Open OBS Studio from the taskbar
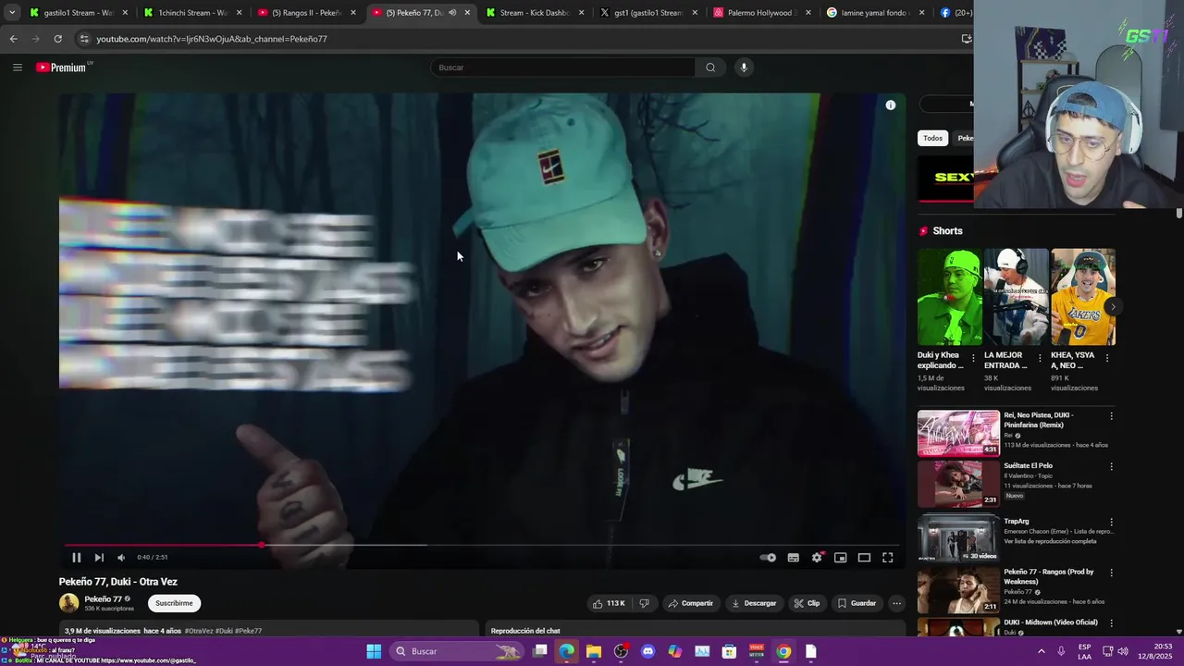Viewport: 1184px width, 666px height. tap(621, 651)
